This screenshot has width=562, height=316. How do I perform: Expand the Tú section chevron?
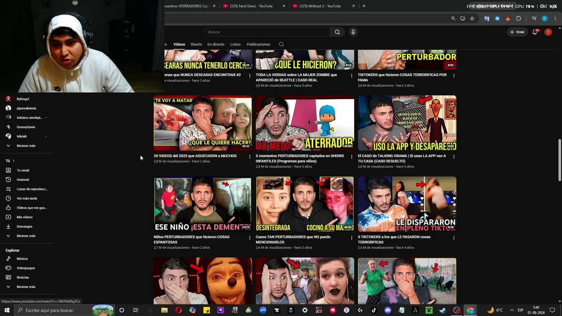14,161
